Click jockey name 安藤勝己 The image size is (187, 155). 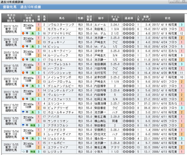click(x=100, y=130)
